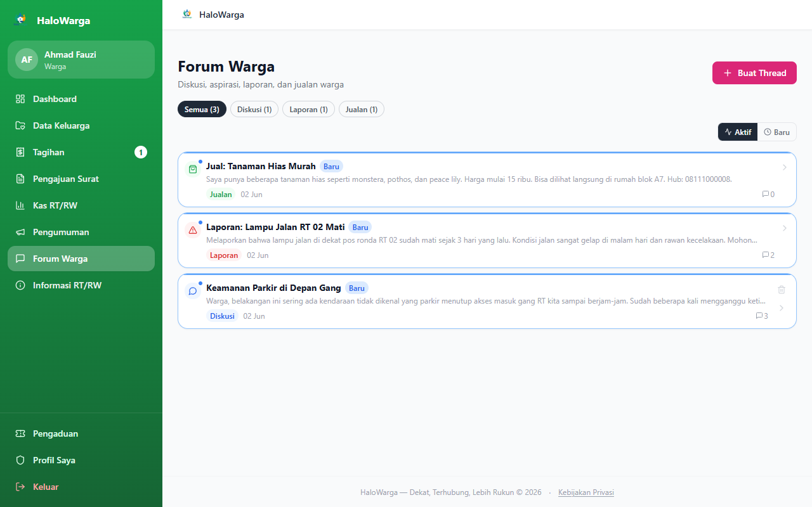
Task: Open Informasi RT/RW in the sidebar
Action: [x=81, y=285]
